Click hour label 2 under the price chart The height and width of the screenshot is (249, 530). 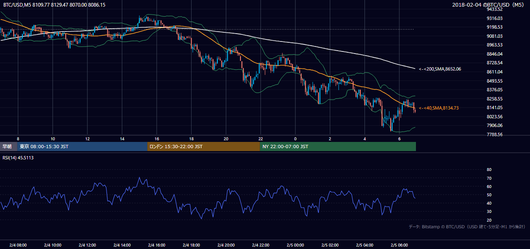tap(330, 139)
